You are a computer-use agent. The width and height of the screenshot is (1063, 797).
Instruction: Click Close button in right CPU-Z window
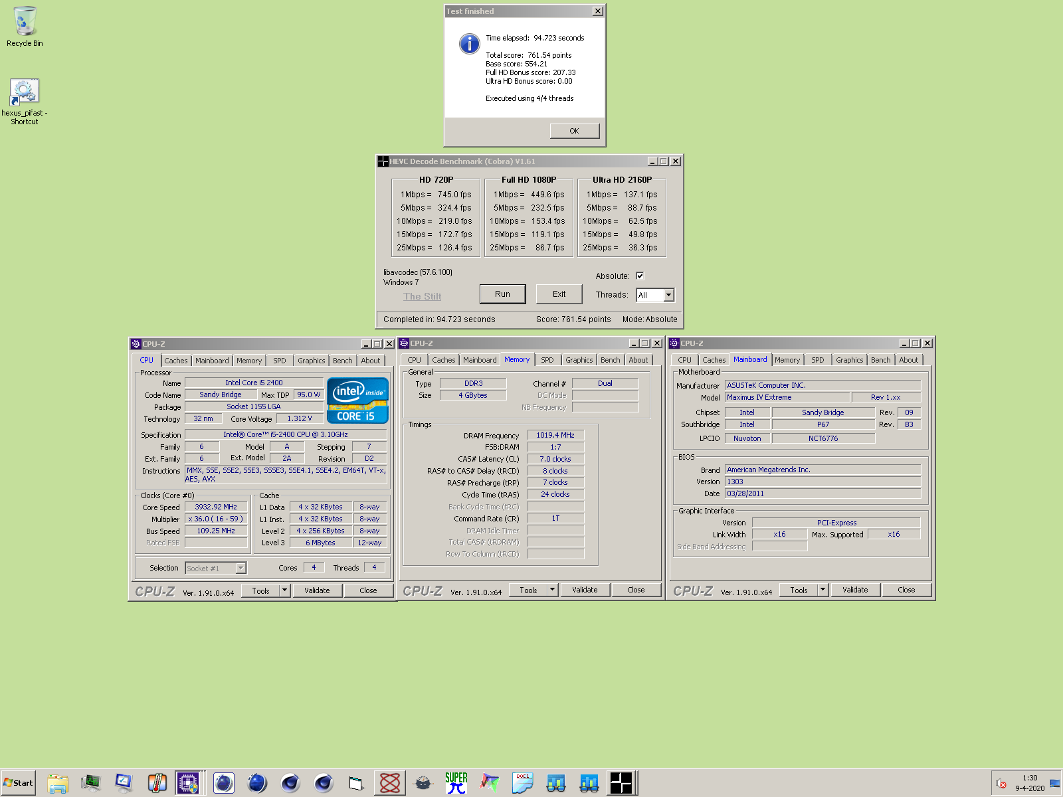907,590
